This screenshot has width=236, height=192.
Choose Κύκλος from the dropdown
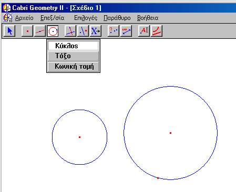point(73,46)
